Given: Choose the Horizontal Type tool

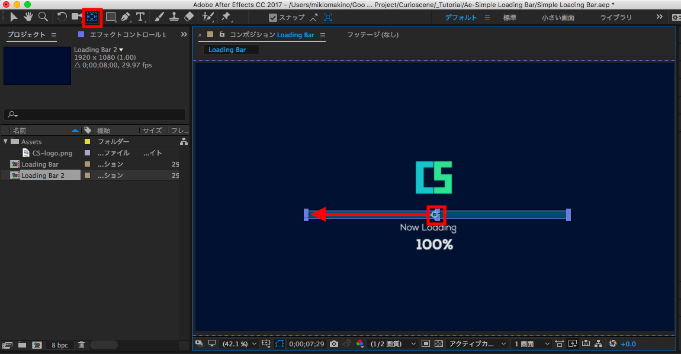Looking at the screenshot, I should click(140, 17).
